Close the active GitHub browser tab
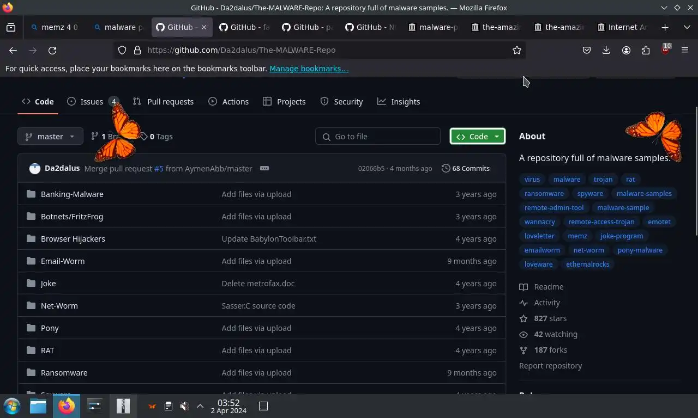This screenshot has width=698, height=418. coord(204,27)
